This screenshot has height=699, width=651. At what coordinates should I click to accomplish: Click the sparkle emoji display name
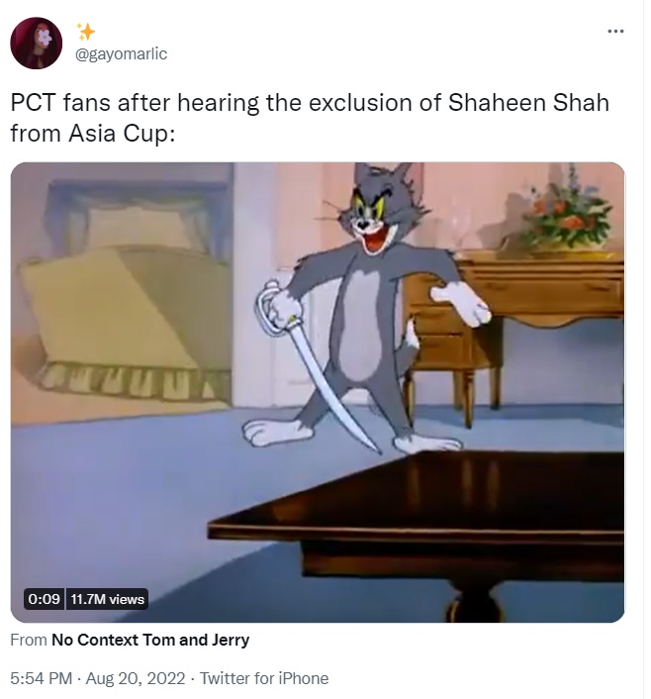tap(86, 32)
